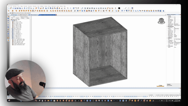The image size is (188, 106).
Task: Click the first icon left of the prompt line
Action: tap(11, 13)
